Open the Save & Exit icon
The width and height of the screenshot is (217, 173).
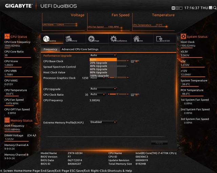(165, 39)
